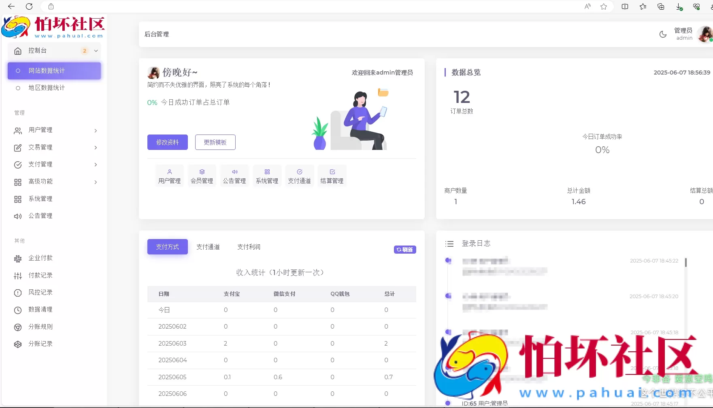Open the 公告管理 shortcut icon in dashboard
Screen dimensions: 713x408
[x=234, y=175]
